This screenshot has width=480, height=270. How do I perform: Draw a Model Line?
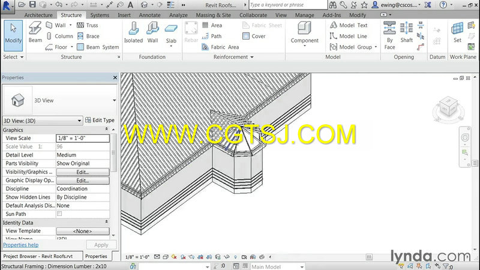[x=349, y=36]
